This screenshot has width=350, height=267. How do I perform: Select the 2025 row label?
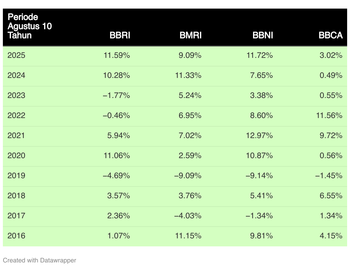[x=16, y=55]
